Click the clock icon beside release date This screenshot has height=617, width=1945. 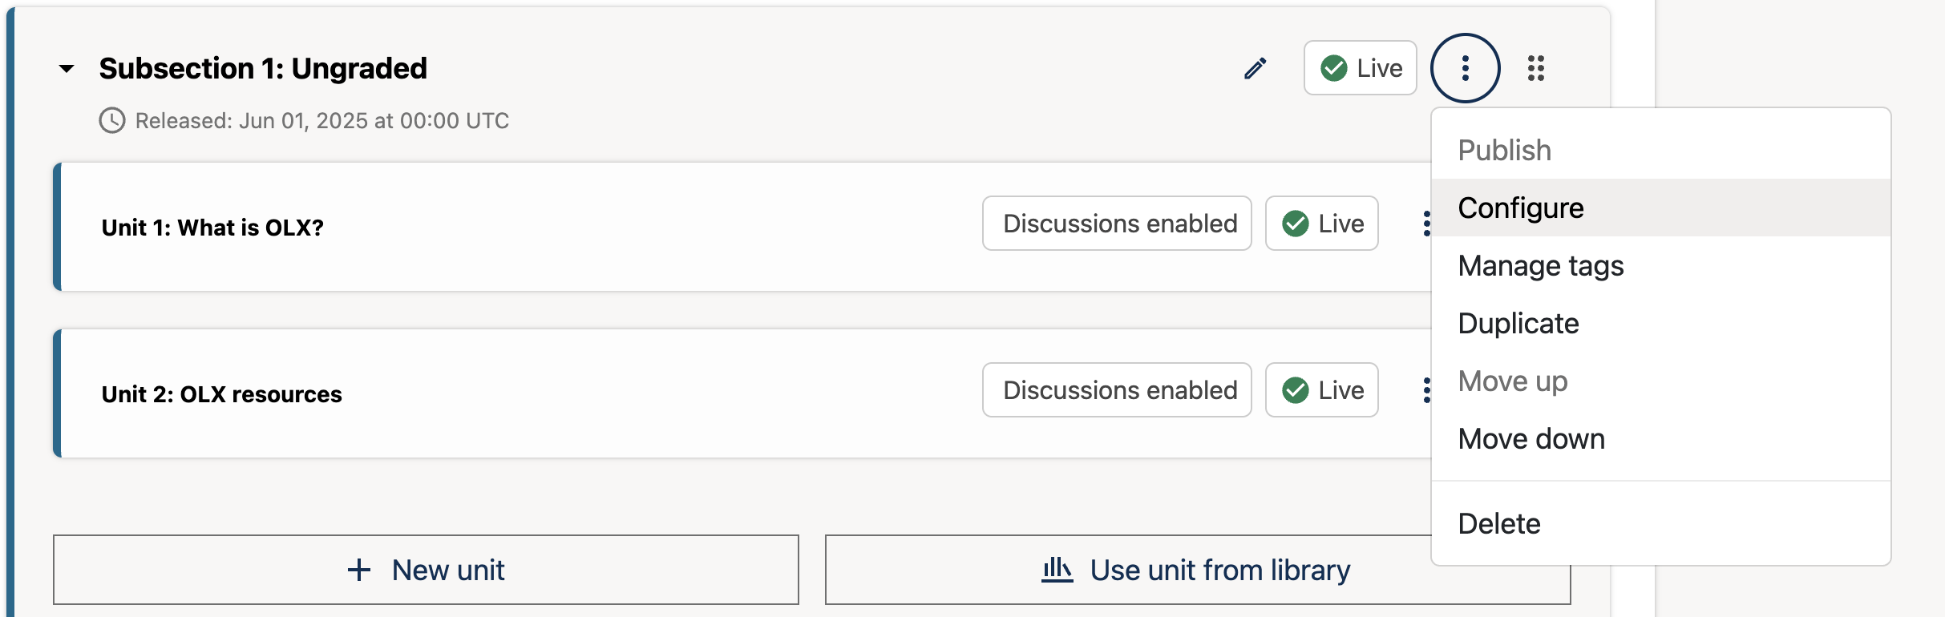[x=112, y=121]
